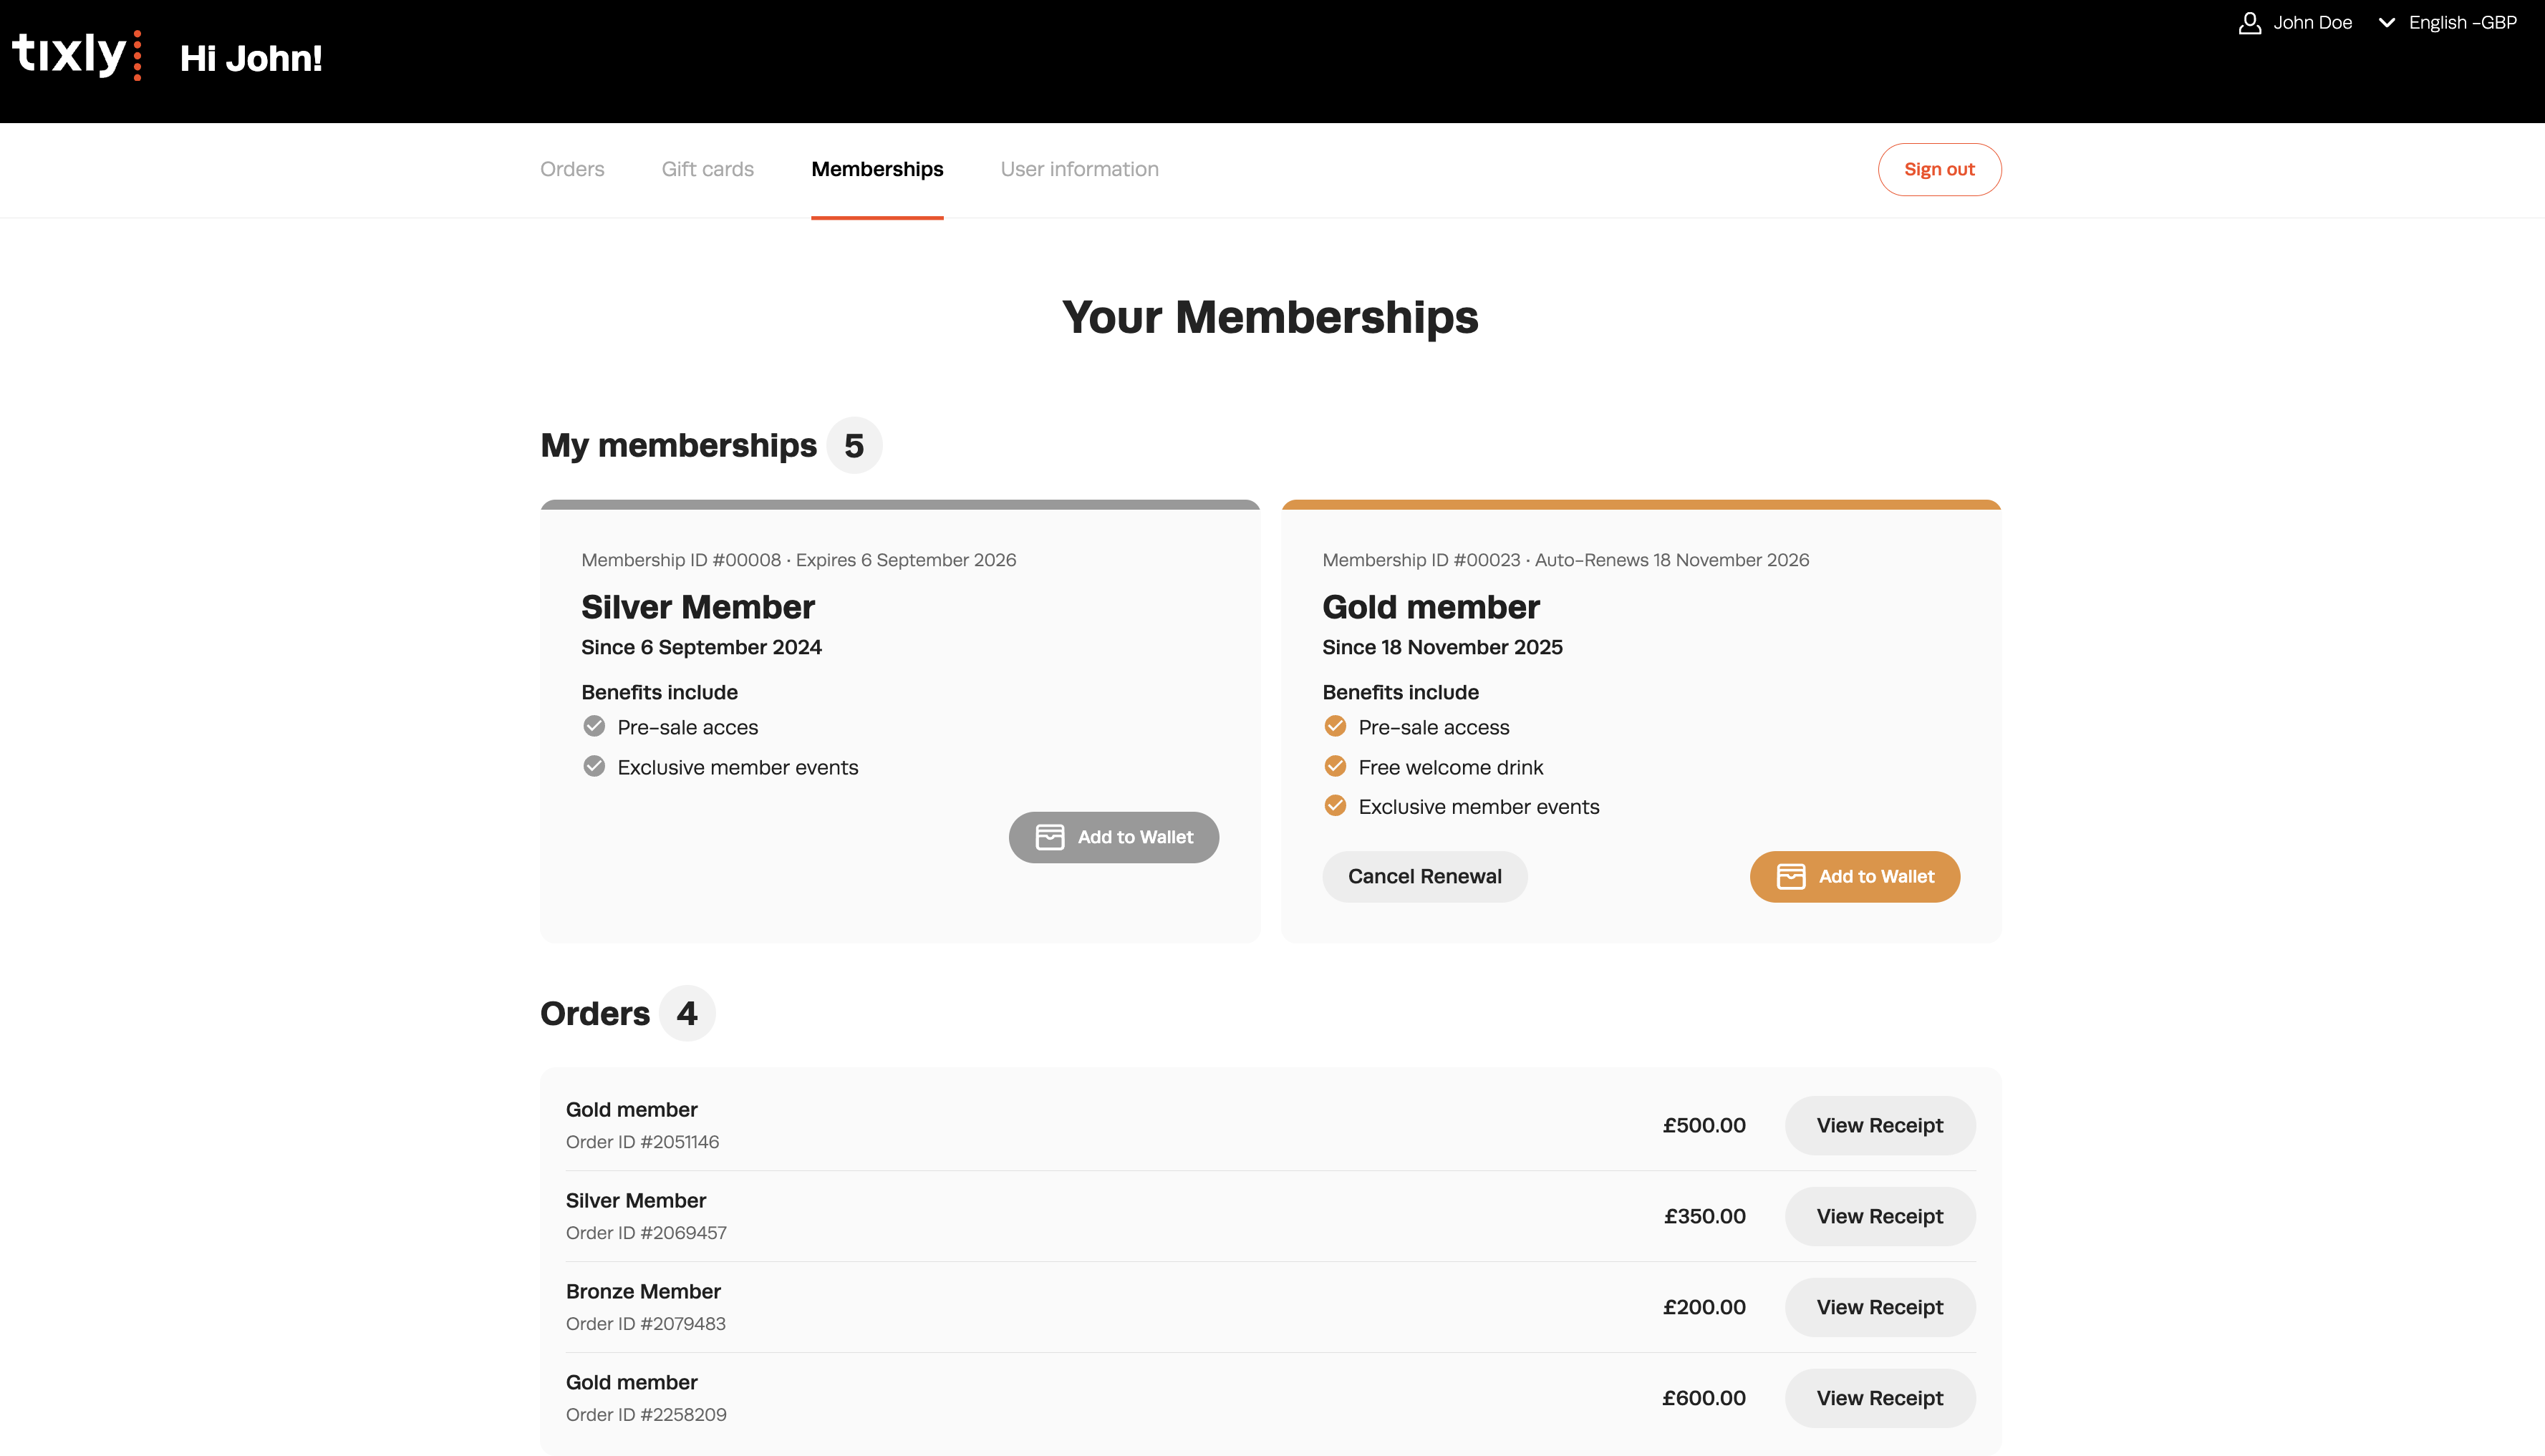Select the Memberships tab

pos(876,169)
